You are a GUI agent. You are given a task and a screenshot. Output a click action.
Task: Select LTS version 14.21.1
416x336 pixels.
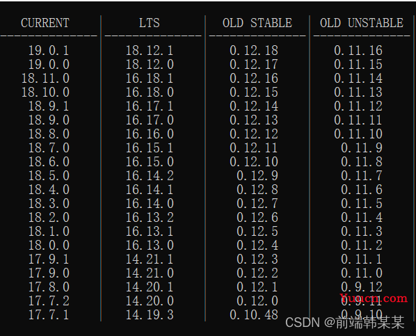click(150, 259)
